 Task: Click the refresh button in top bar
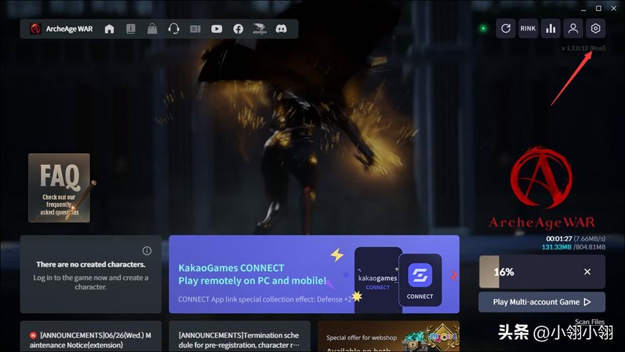coord(506,28)
